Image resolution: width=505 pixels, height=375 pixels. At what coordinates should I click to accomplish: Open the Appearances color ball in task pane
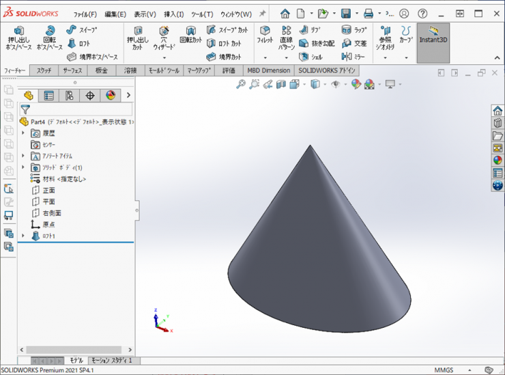497,161
